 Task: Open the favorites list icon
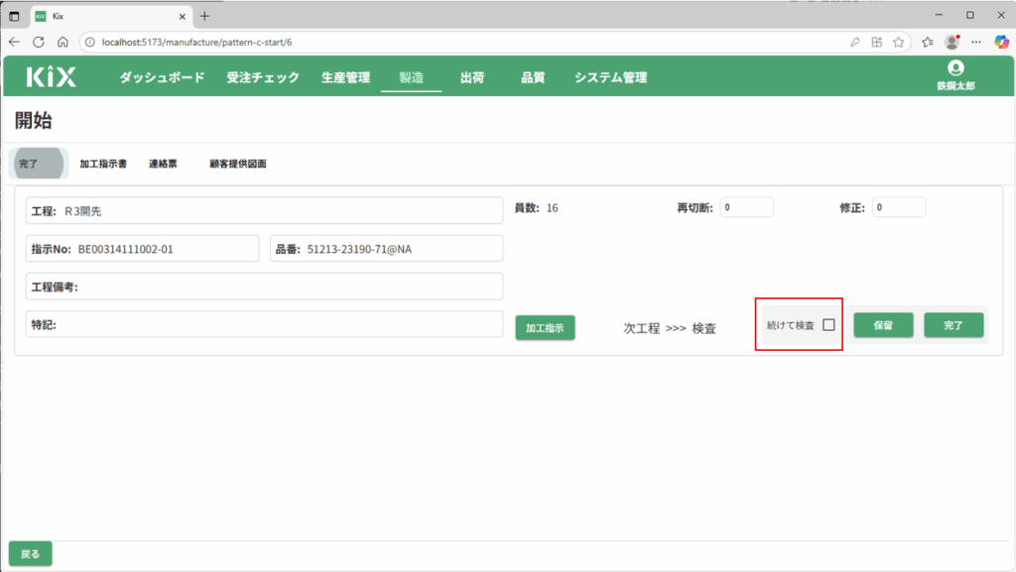point(928,42)
